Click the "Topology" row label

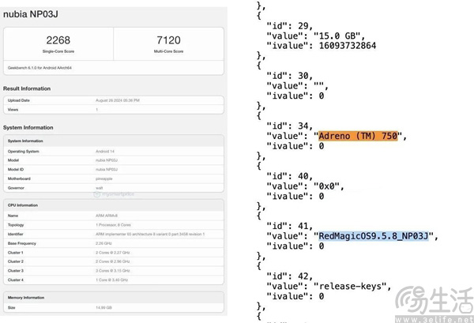tap(16, 225)
